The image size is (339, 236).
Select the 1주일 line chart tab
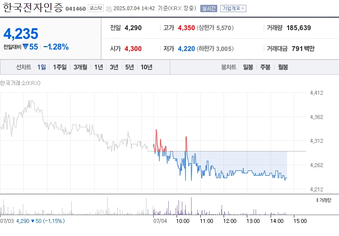pos(60,67)
